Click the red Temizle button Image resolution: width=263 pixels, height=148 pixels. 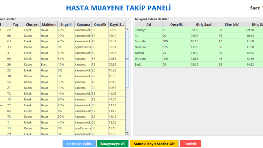(190, 144)
